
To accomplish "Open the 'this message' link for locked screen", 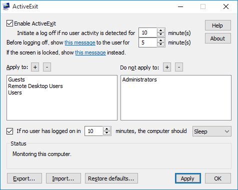I will pos(90,52).
